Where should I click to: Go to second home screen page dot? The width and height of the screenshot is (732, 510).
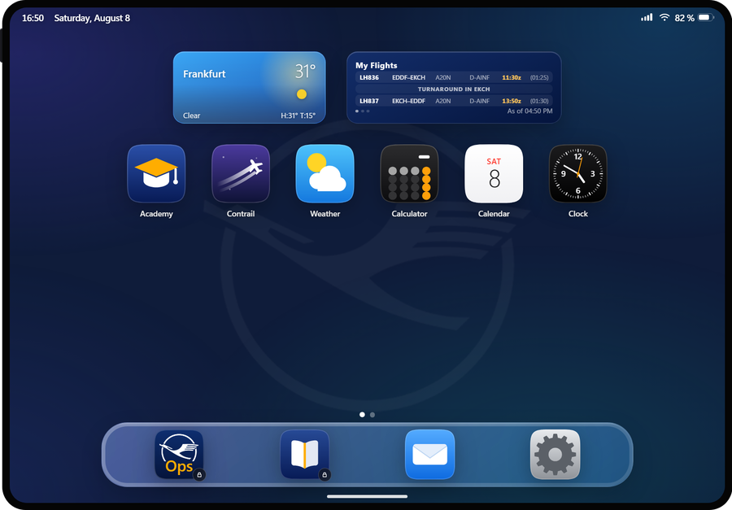click(372, 415)
